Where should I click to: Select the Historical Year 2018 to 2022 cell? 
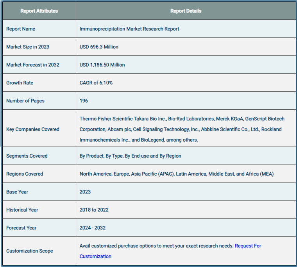186,210
